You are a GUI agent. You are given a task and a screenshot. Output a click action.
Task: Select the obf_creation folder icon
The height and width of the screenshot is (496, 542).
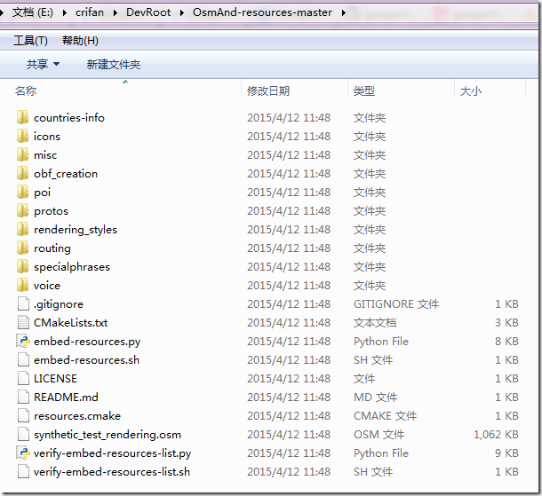[x=22, y=173]
